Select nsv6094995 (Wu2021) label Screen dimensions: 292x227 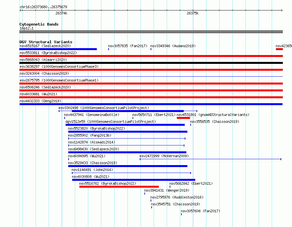(87, 156)
